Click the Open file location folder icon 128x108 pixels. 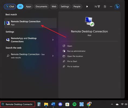[x=64, y=56]
